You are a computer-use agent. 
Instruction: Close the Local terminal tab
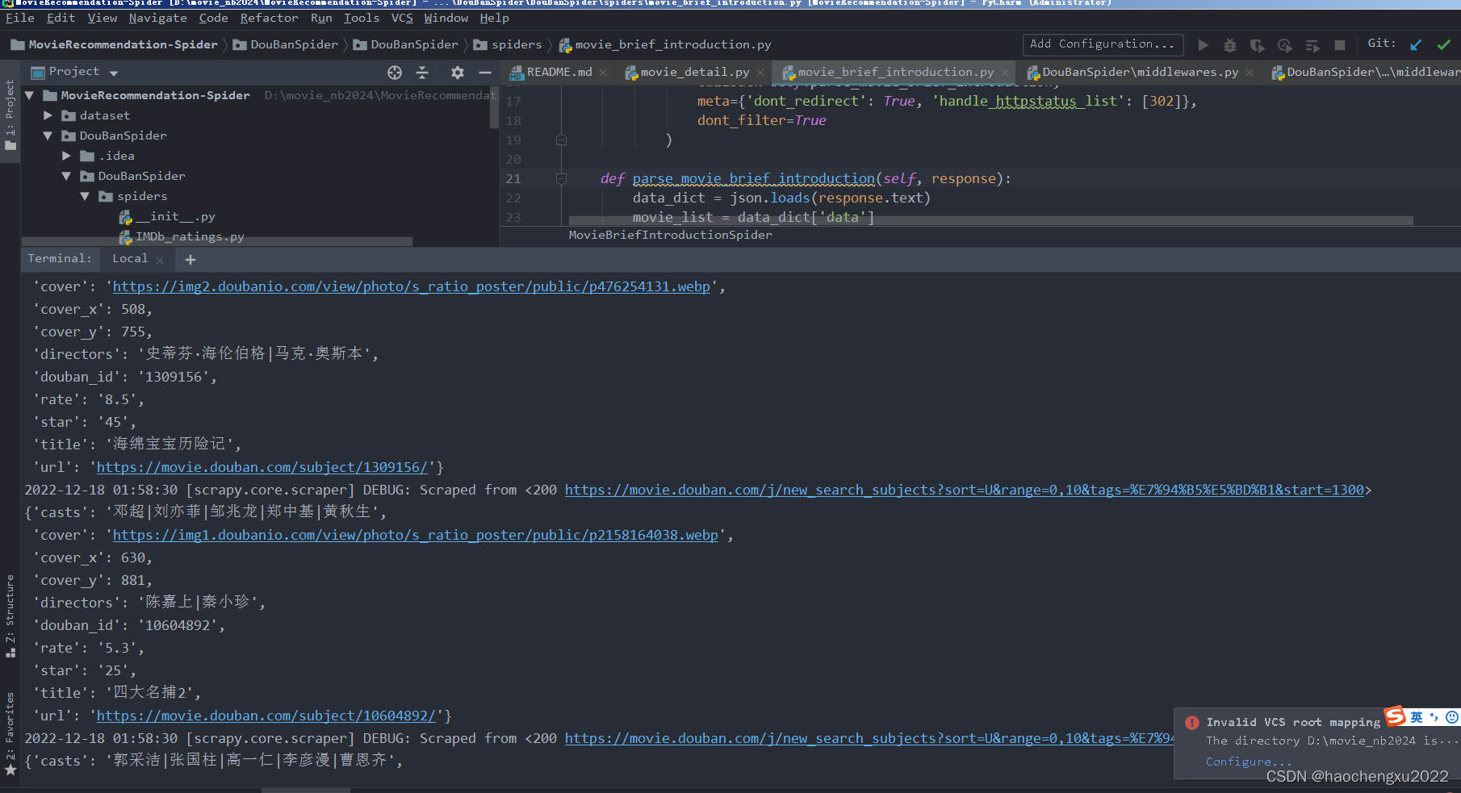pos(160,260)
